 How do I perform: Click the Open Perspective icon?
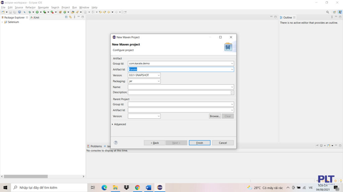tap(335, 12)
